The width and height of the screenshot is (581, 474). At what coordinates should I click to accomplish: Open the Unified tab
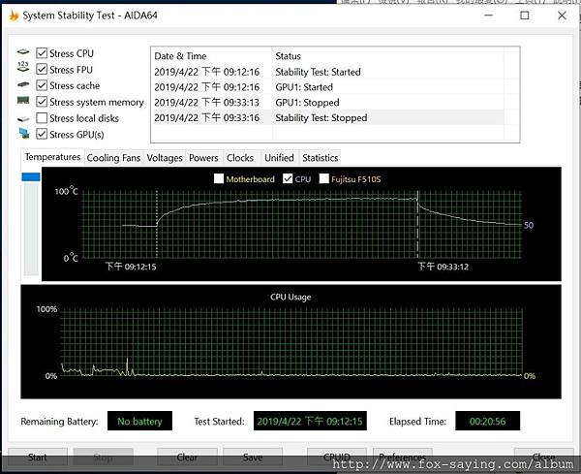[x=279, y=158]
